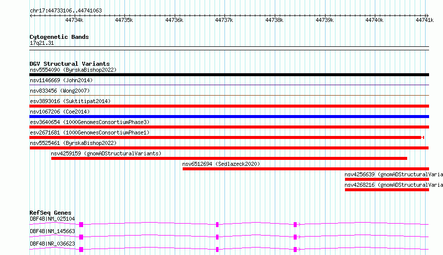
Task: Click the black nsv5554090 variant bar
Action: (229, 75)
